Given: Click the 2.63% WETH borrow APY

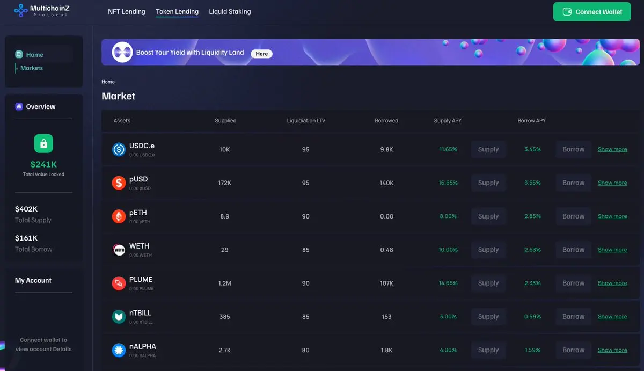Looking at the screenshot, I should tap(532, 250).
